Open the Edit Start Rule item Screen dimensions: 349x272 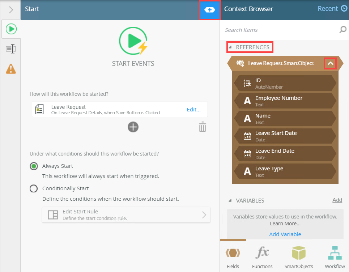[126, 215]
